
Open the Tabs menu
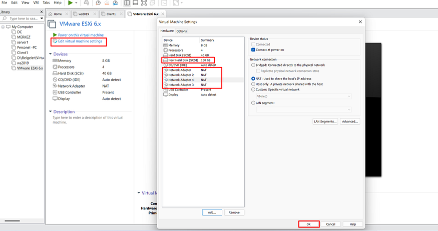(46, 2)
